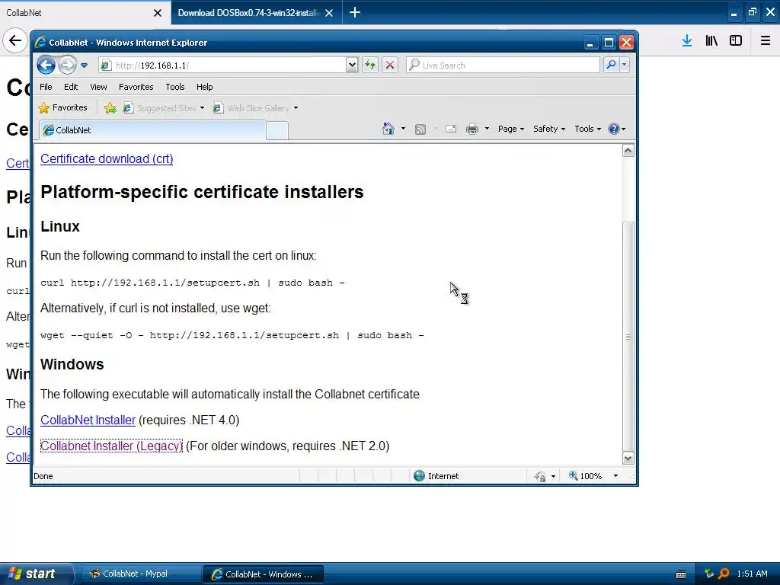This screenshot has width=780, height=585.
Task: Open the View menu
Action: pyautogui.click(x=98, y=87)
